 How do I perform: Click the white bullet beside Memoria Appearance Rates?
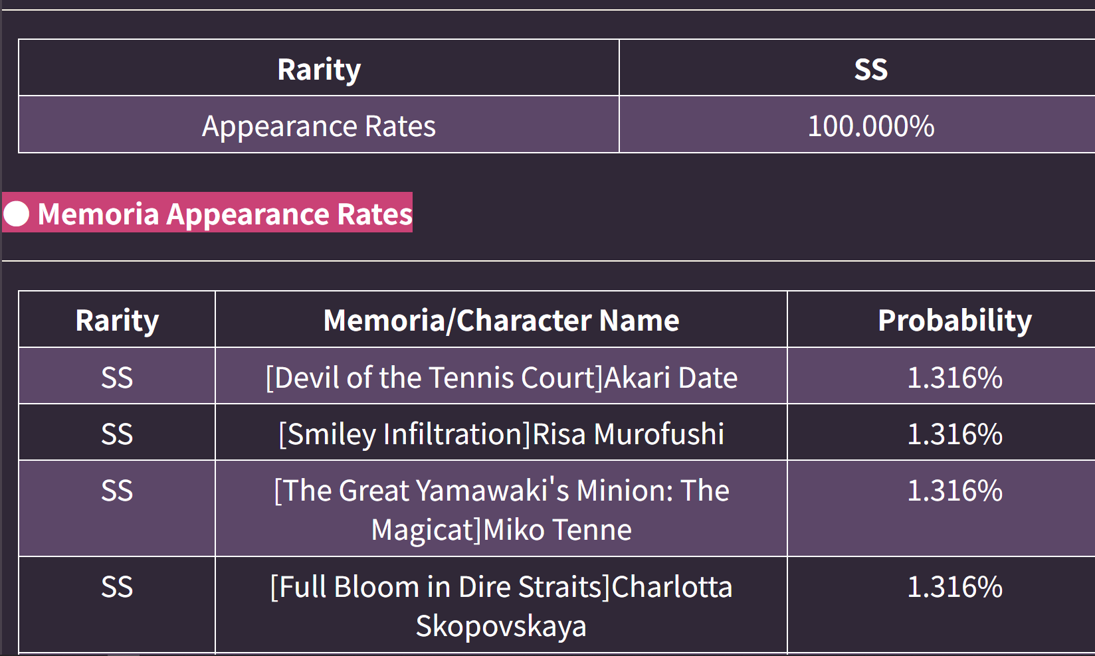(17, 214)
